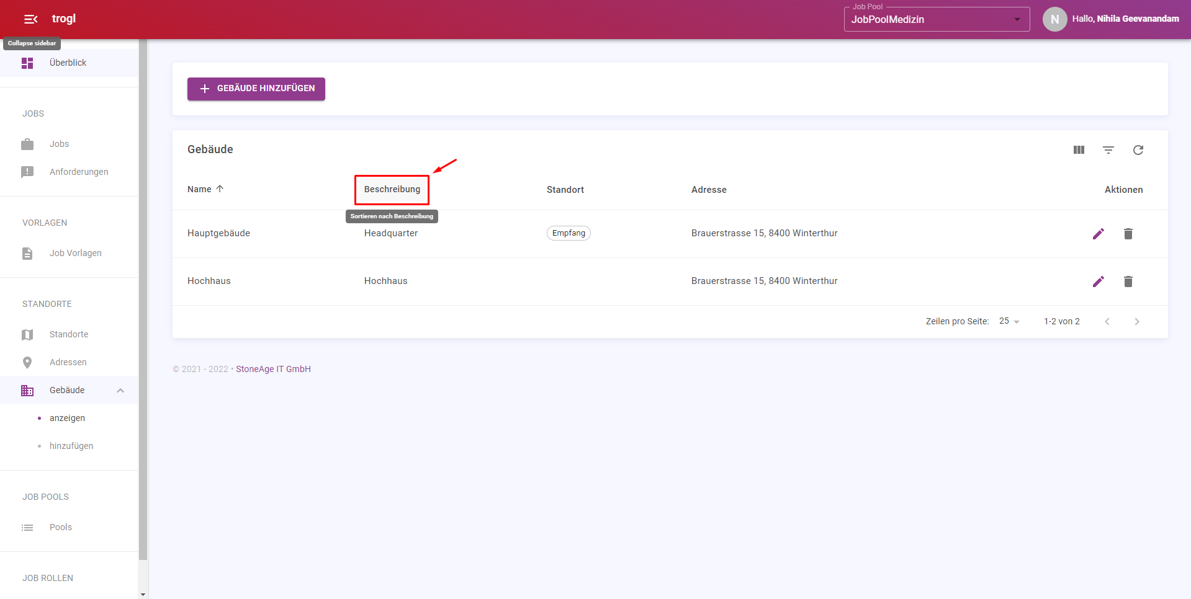Go to the previous table page
The image size is (1191, 599).
pos(1107,322)
